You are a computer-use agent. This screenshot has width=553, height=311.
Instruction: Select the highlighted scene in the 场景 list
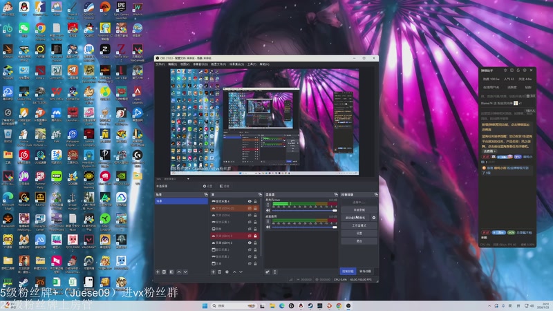tap(181, 201)
